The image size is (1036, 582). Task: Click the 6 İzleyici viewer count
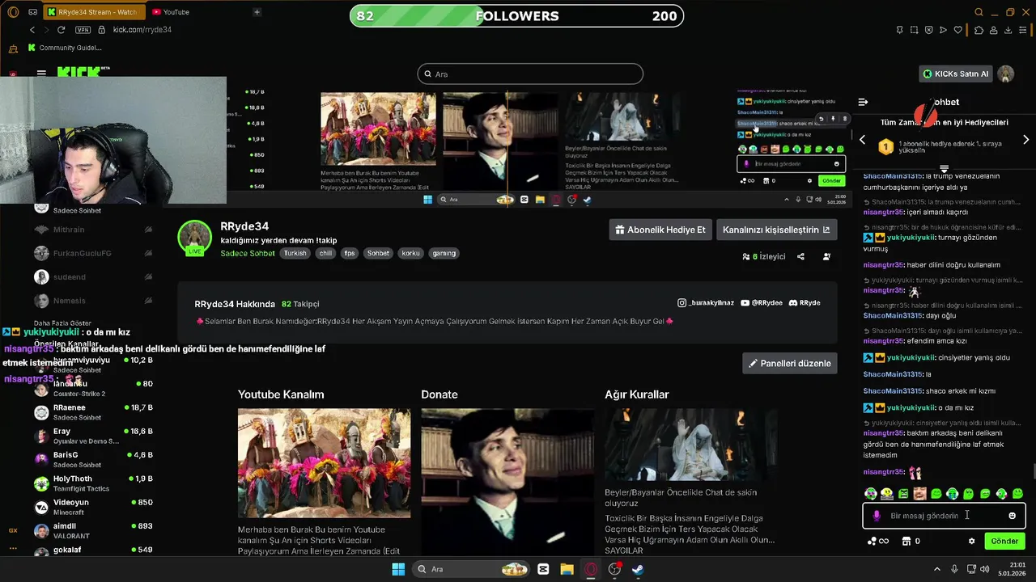point(764,256)
